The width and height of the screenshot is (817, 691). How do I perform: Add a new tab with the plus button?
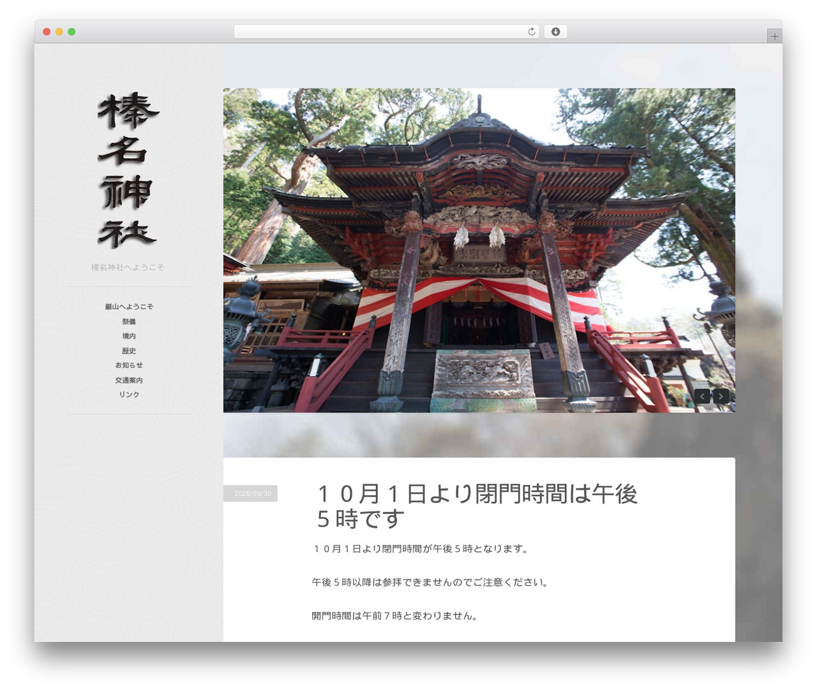(774, 36)
